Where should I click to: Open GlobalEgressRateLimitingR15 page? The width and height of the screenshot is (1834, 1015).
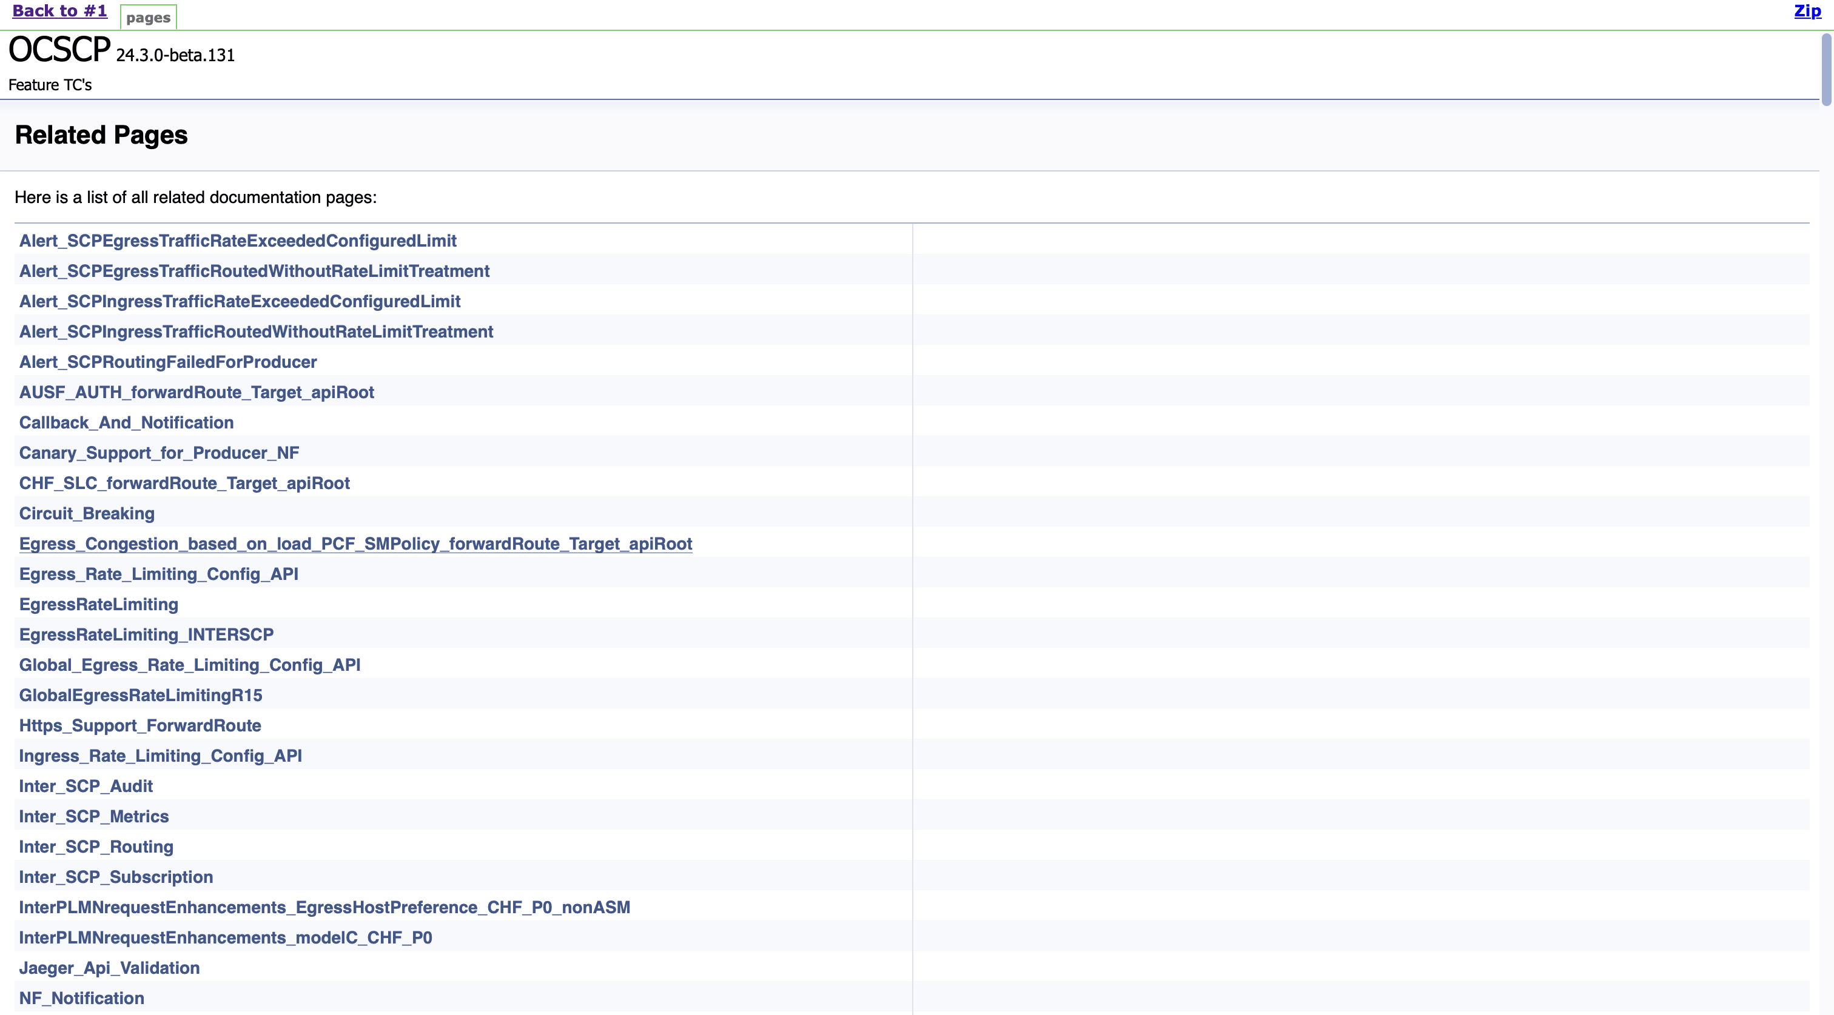(140, 696)
